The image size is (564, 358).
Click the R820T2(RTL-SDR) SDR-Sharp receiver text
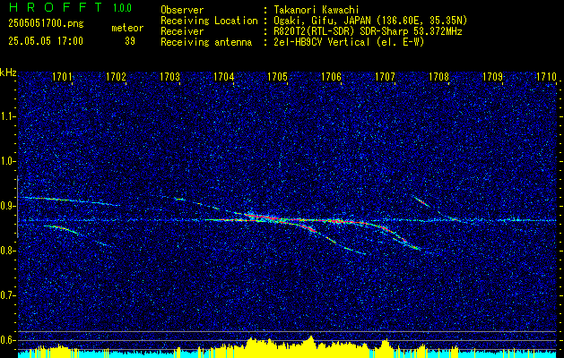click(368, 31)
